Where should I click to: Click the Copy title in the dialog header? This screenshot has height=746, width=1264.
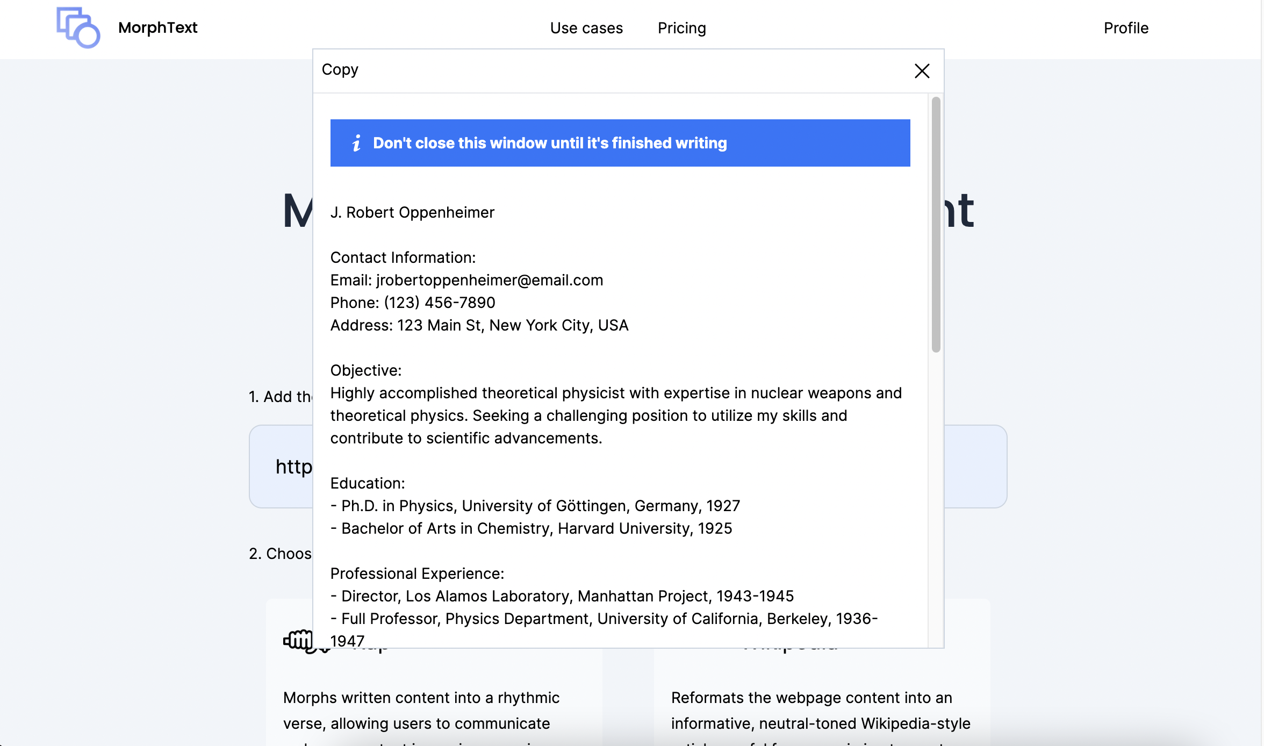[x=340, y=70]
